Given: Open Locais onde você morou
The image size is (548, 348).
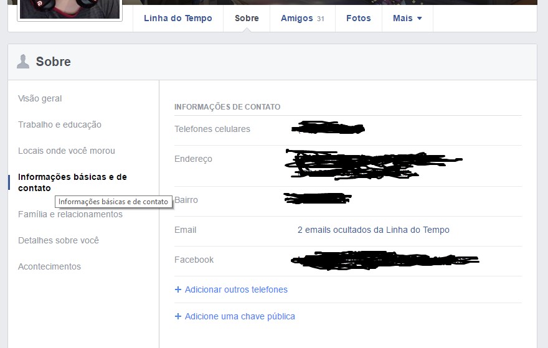Looking at the screenshot, I should coord(67,151).
